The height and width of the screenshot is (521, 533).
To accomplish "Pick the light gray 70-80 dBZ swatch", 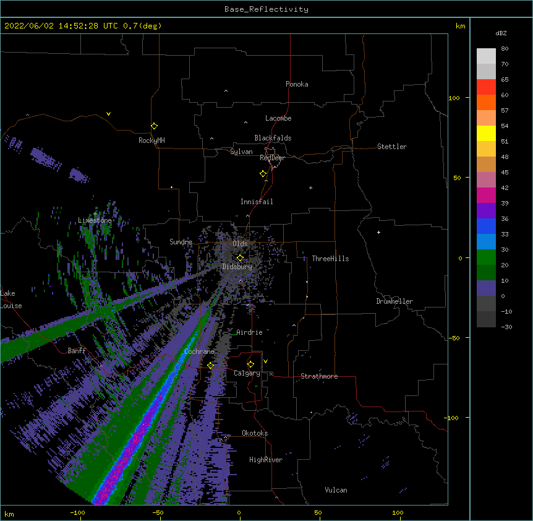I will (486, 56).
